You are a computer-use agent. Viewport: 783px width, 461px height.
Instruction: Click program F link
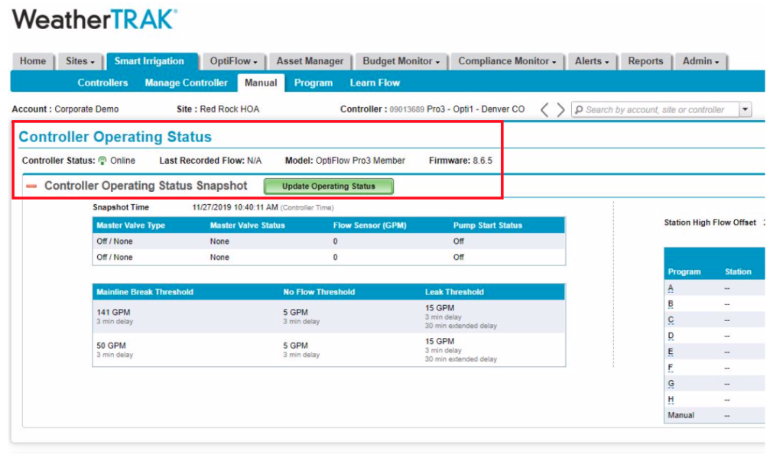[670, 368]
